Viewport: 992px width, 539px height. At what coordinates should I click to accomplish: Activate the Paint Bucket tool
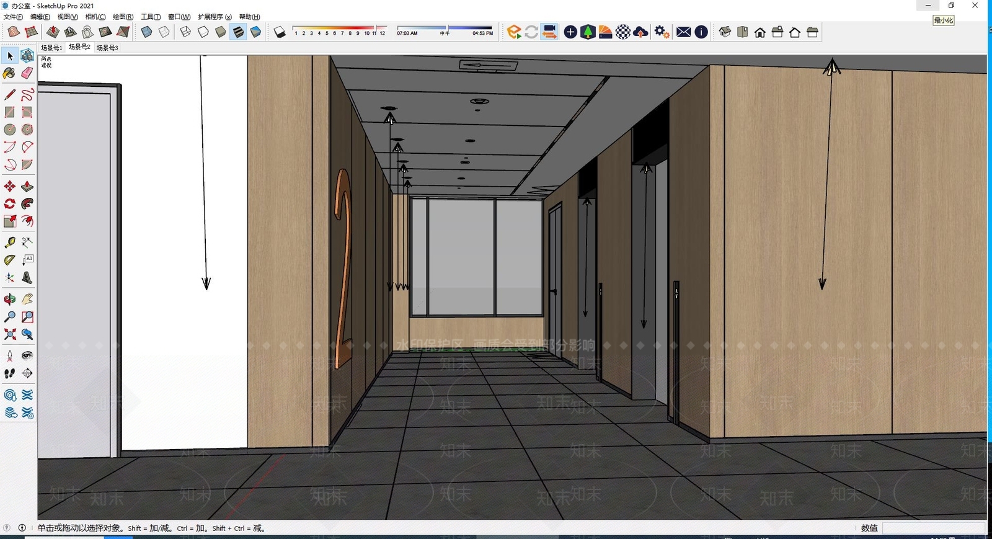[10, 73]
